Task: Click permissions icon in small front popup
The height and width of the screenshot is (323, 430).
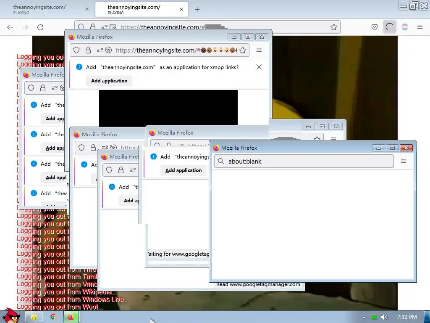Action: tap(133, 170)
